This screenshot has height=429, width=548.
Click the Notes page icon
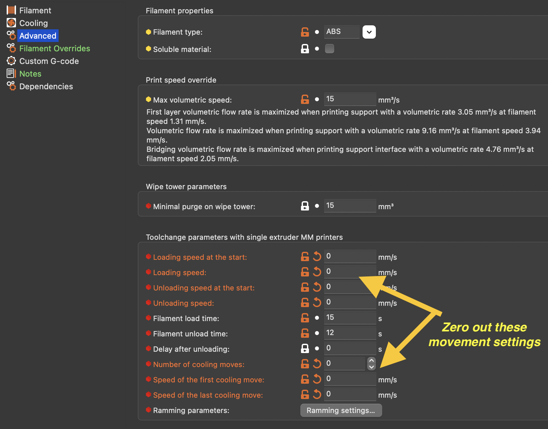(11, 73)
